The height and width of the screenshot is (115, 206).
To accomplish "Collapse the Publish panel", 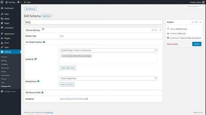I will point(200,22).
